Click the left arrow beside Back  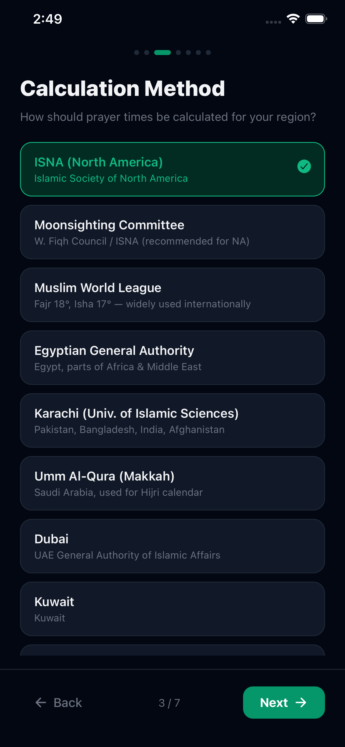point(41,702)
